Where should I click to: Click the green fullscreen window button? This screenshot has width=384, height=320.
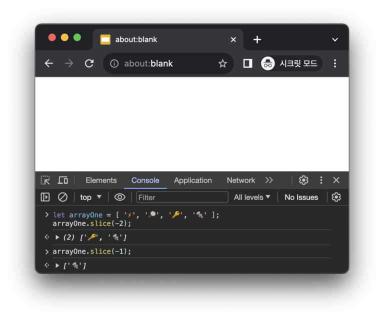[x=77, y=37]
